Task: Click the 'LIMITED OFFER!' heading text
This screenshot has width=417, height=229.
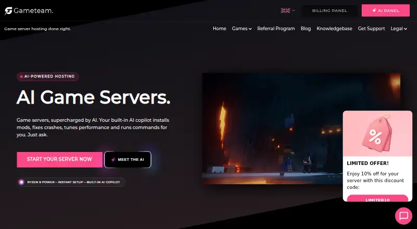Action: click(x=367, y=163)
